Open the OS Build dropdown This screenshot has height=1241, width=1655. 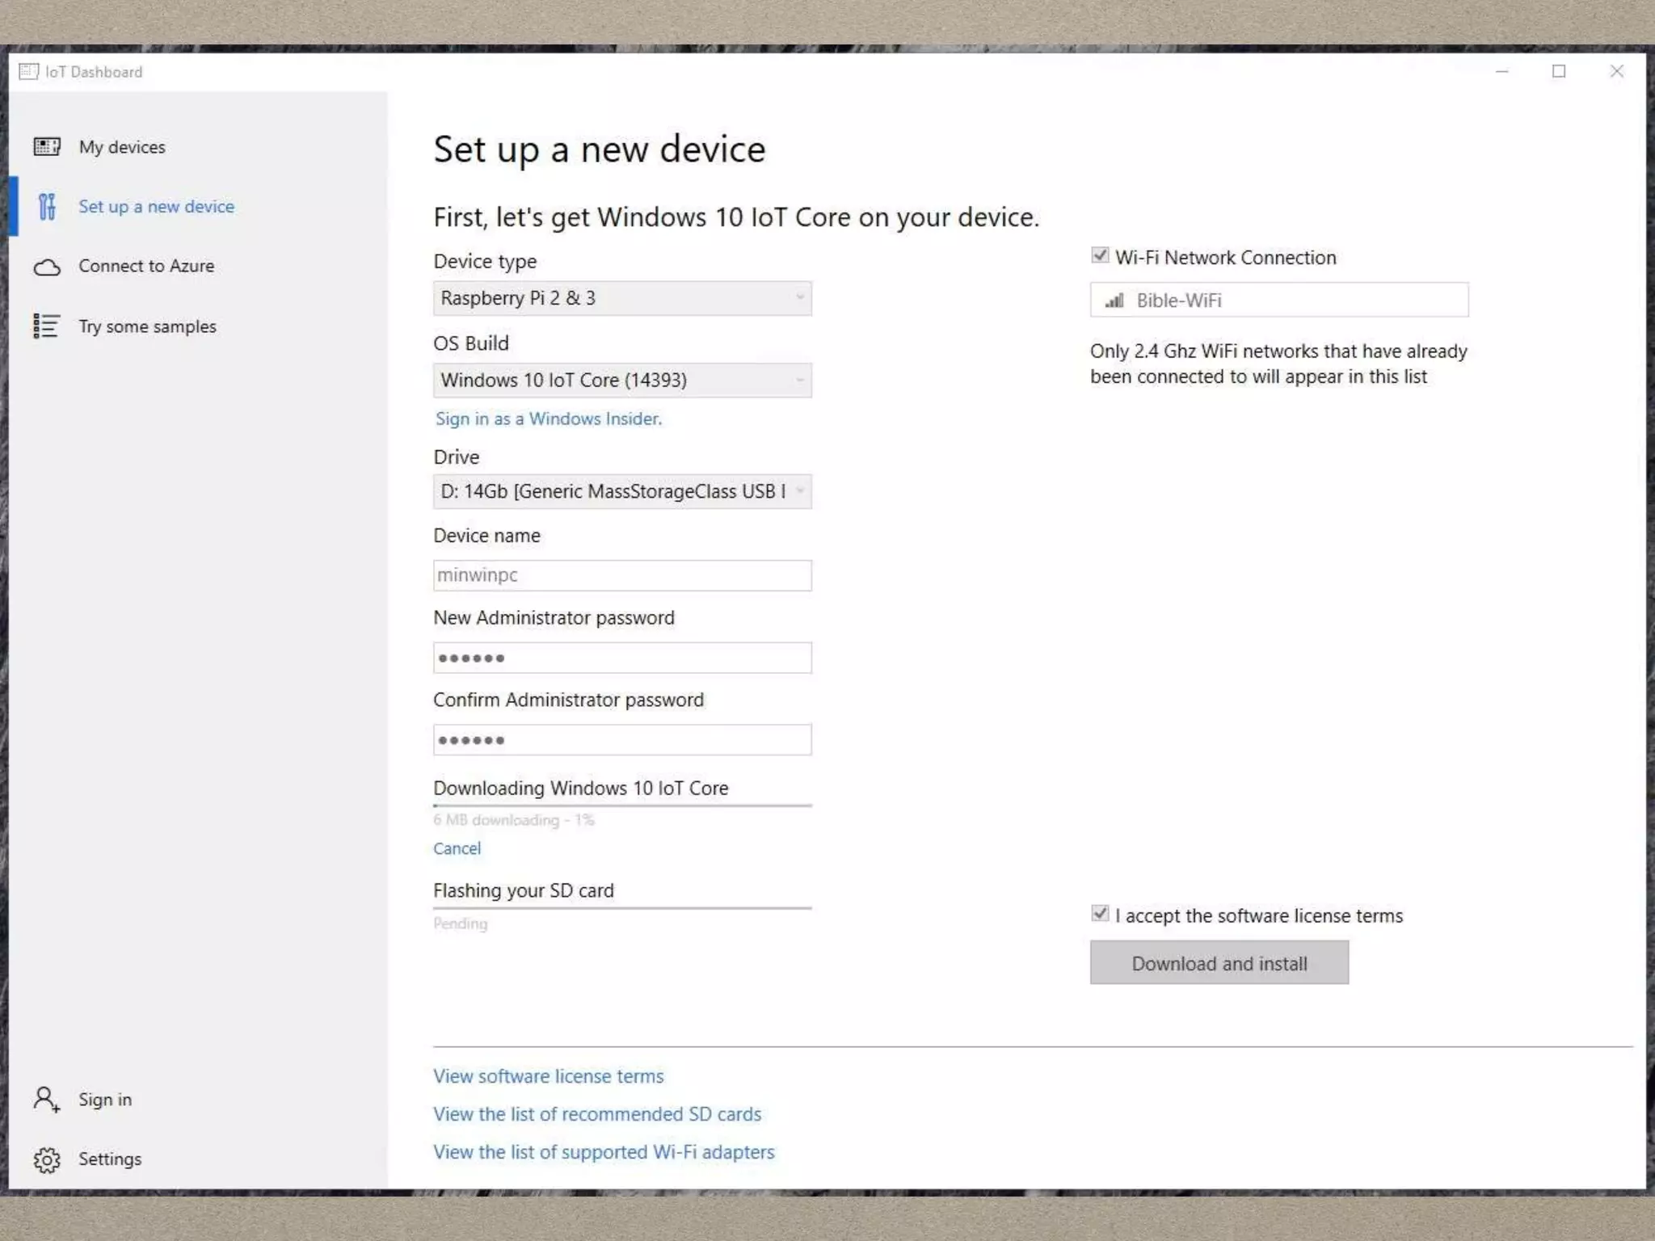[x=621, y=381]
